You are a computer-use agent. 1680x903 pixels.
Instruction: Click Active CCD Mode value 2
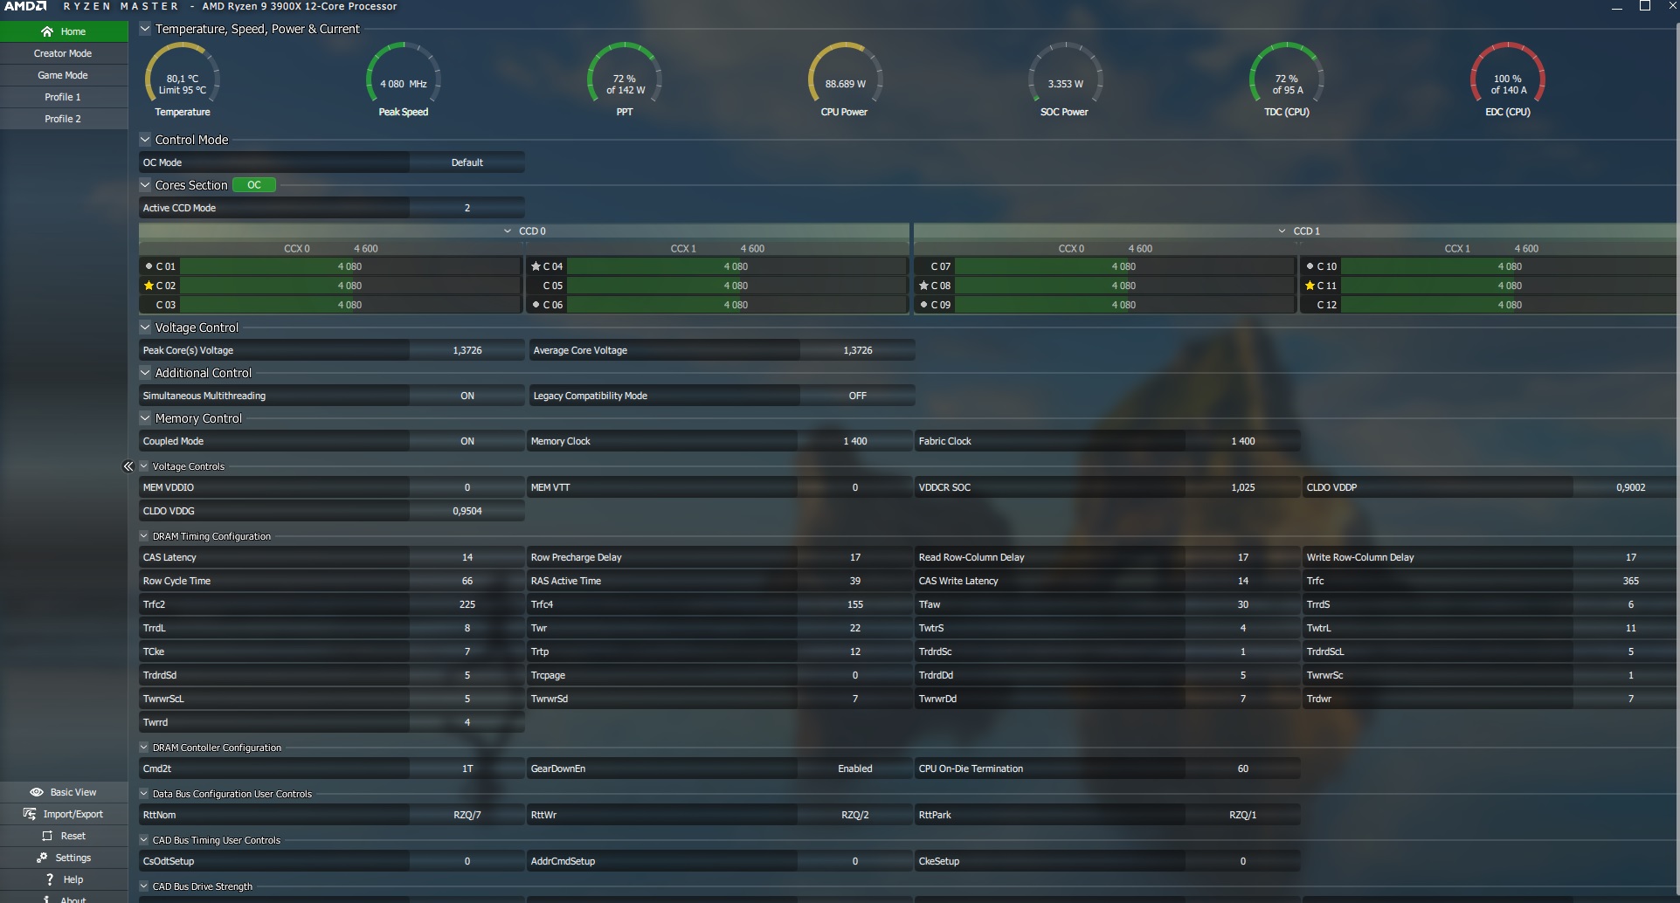coord(467,208)
